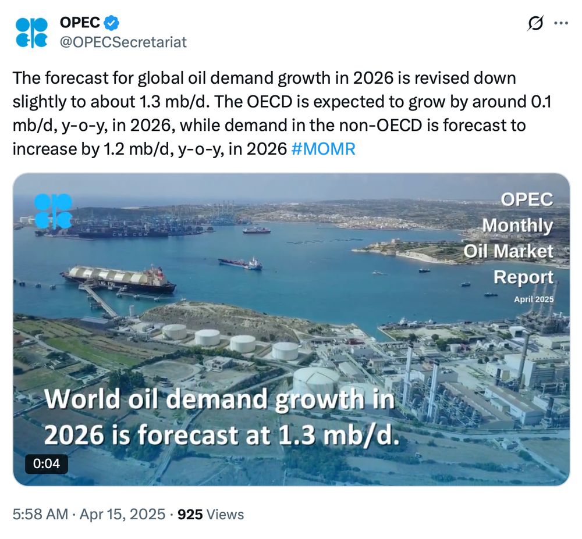The width and height of the screenshot is (582, 539).
Task: Open the #MOMR hashtag
Action: pyautogui.click(x=324, y=149)
